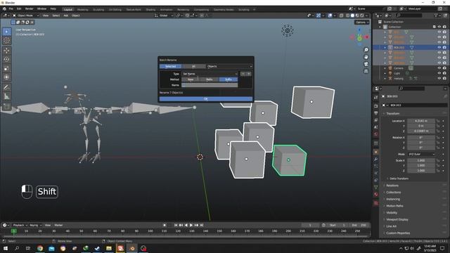Image resolution: width=450 pixels, height=253 pixels.
Task: Open the Objects data type dropdown
Action: (229, 67)
